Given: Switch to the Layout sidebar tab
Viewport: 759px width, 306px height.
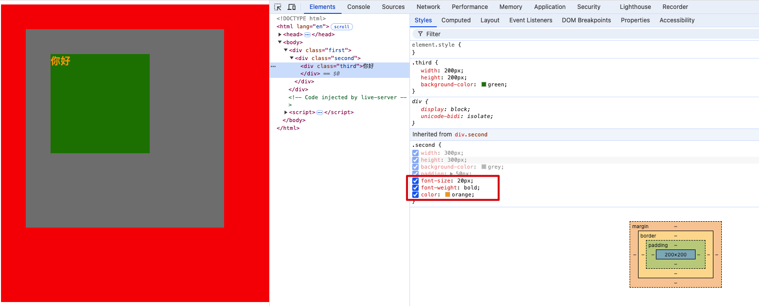Looking at the screenshot, I should 490,20.
